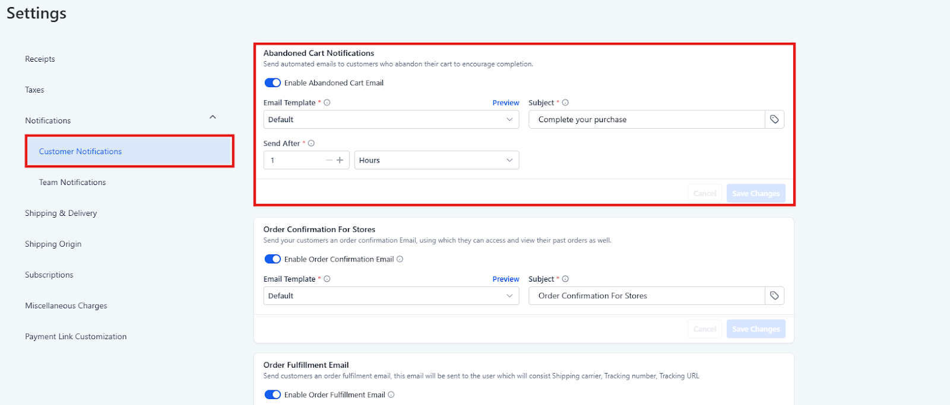The width and height of the screenshot is (950, 405).
Task: Increase Send After value with plus icon
Action: pos(340,160)
